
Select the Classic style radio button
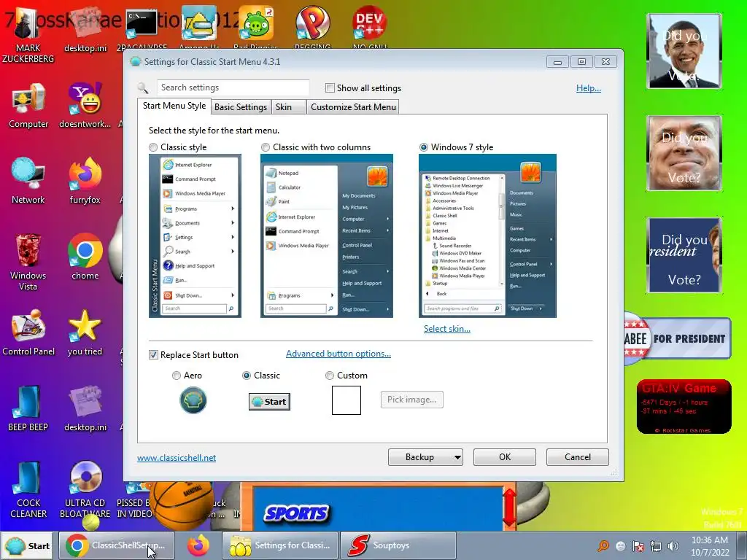pos(153,147)
